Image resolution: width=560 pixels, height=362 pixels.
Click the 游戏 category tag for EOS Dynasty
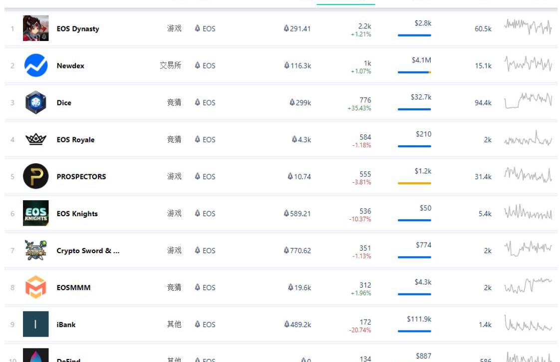(174, 28)
